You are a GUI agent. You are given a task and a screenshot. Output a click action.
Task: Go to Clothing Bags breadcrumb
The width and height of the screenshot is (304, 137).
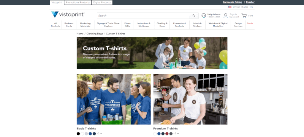click(x=95, y=34)
